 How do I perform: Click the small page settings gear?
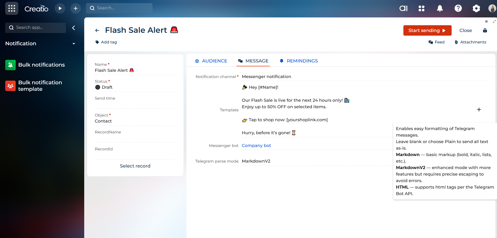[486, 22]
